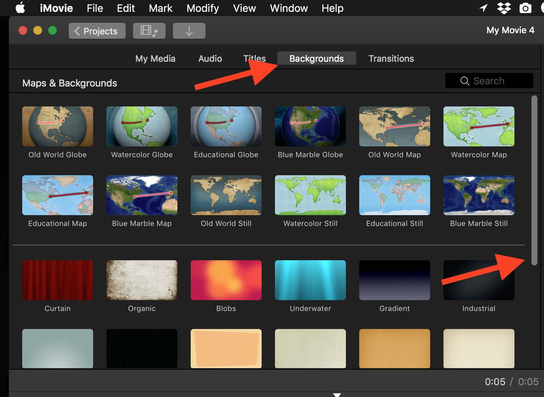Select the Old World Globe thumbnail

[x=58, y=126]
